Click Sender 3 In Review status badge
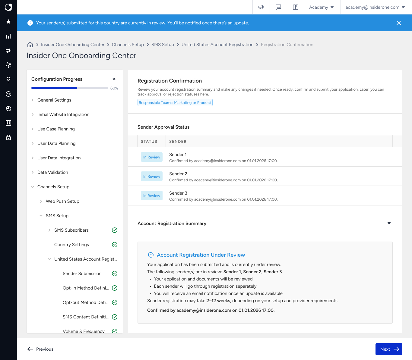 152,196
